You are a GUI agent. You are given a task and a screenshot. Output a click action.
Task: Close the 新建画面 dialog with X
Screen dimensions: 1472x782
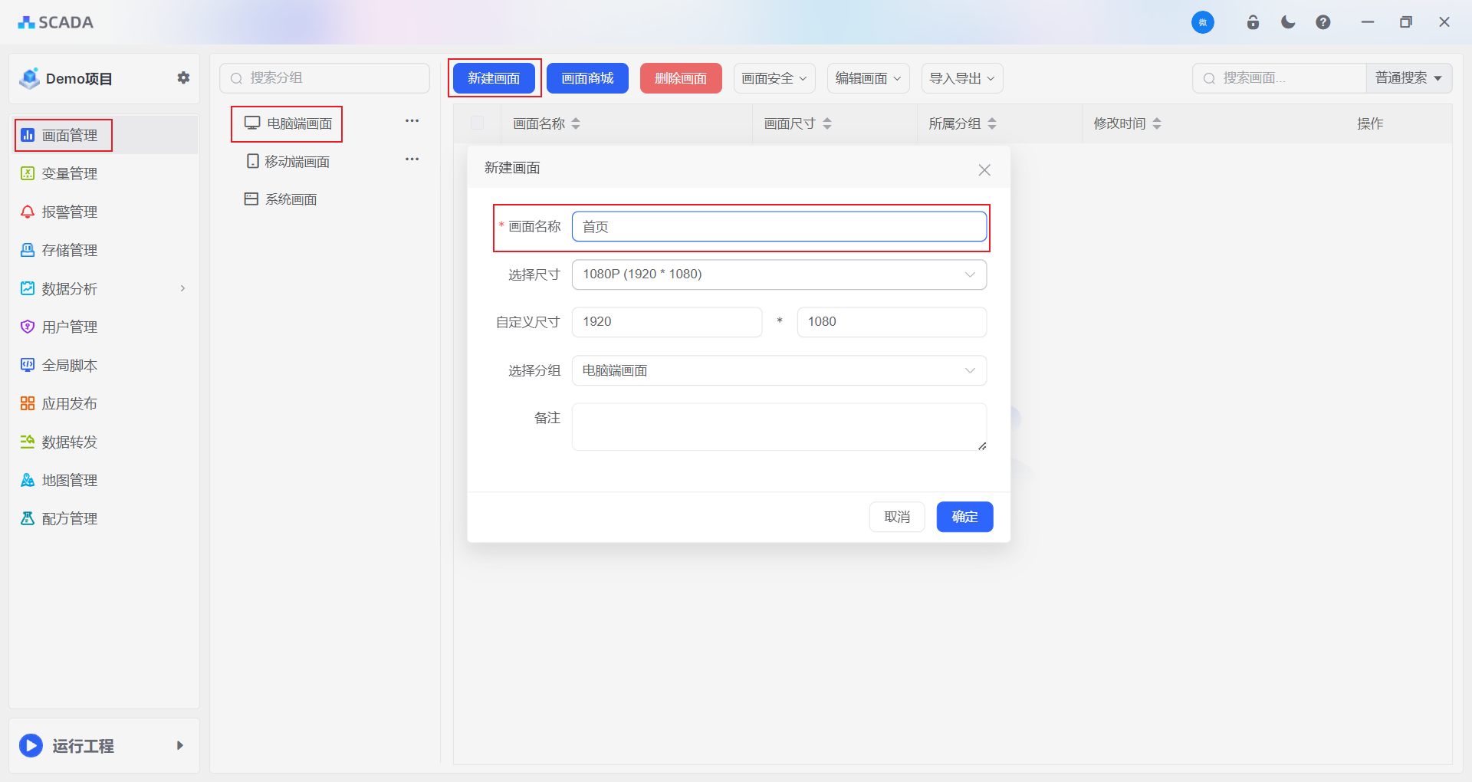[x=984, y=170]
